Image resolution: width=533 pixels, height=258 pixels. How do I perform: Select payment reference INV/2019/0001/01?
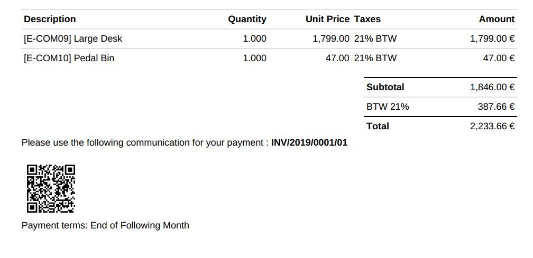tap(309, 142)
